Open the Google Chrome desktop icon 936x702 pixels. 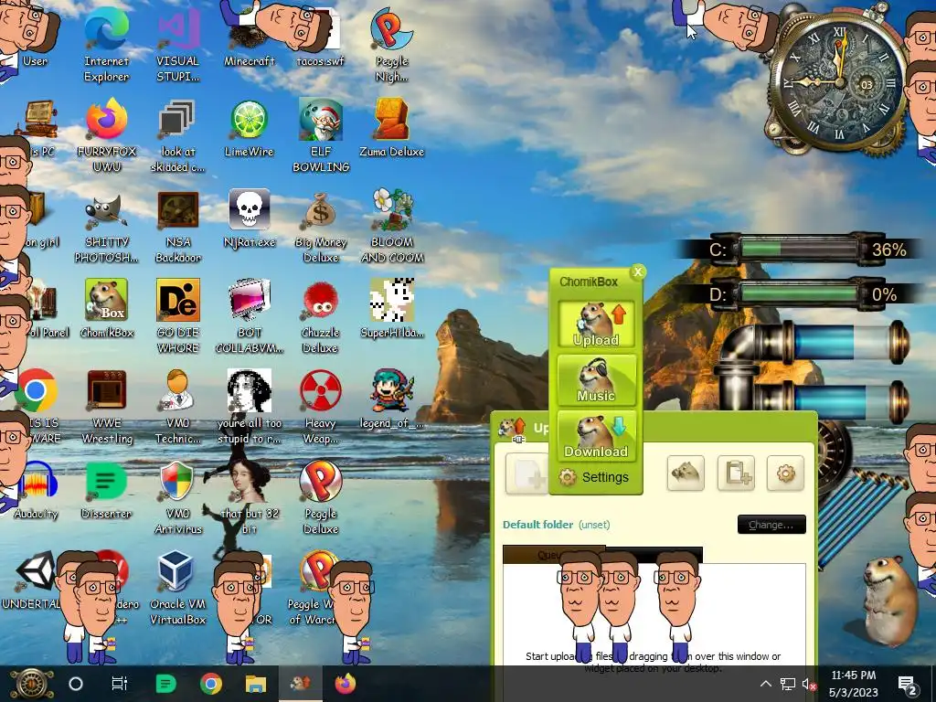coord(36,391)
